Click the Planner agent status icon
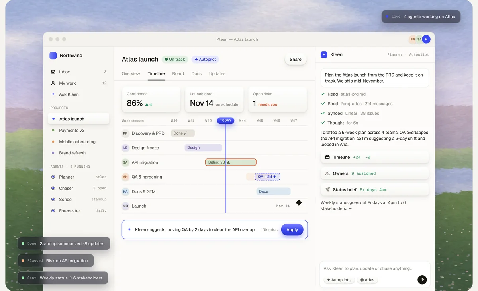 click(53, 177)
